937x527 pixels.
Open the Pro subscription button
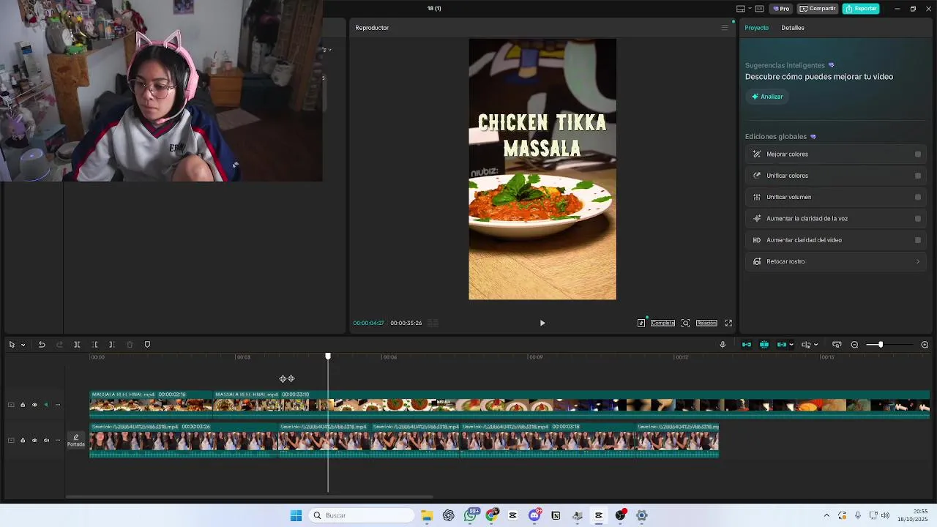click(781, 9)
